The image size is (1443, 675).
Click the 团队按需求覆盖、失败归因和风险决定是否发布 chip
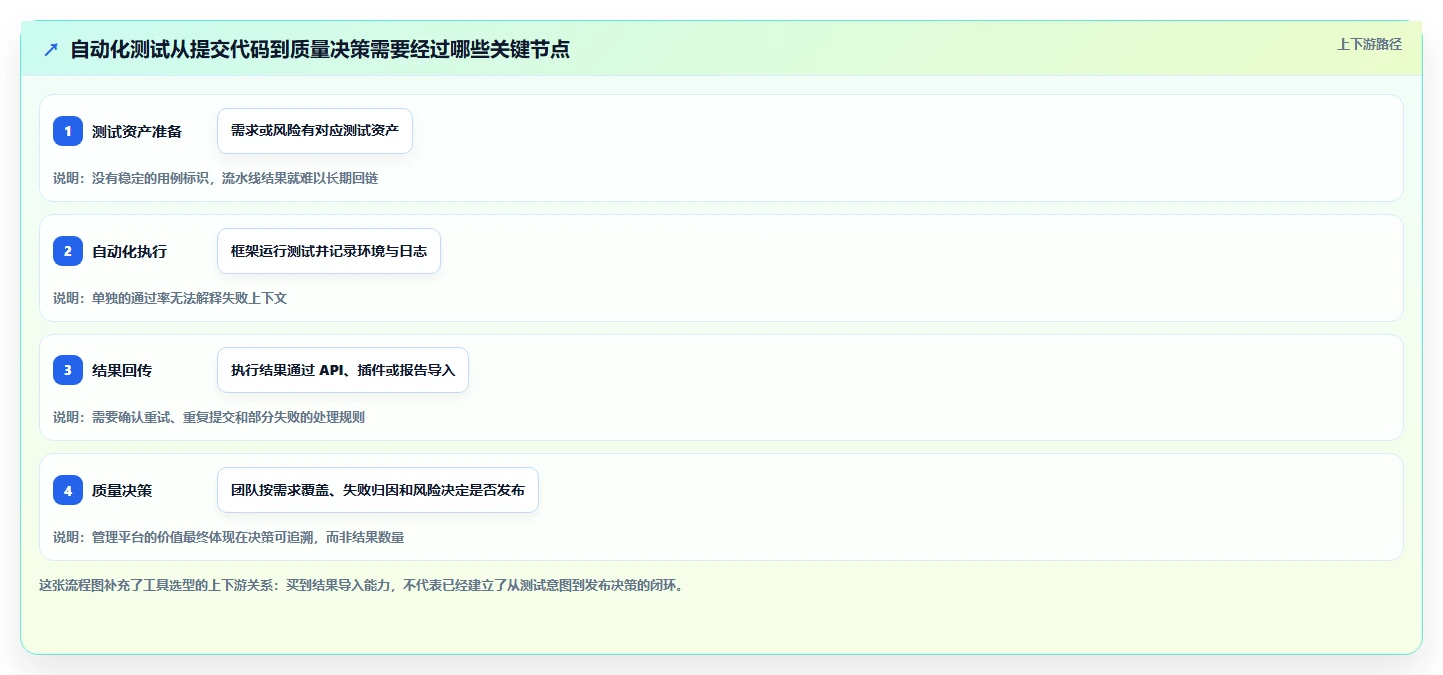[378, 490]
